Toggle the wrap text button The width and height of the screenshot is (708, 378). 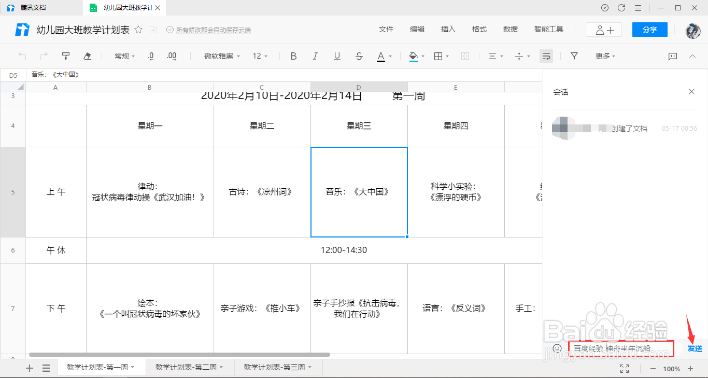[546, 56]
